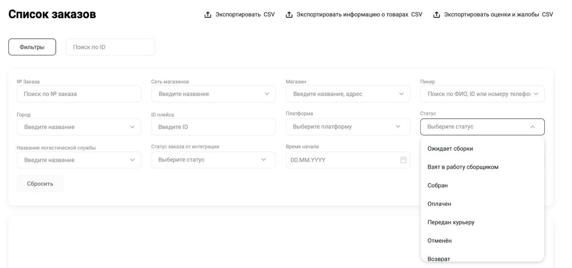Choose Взят в работу сборщиком status

[463, 167]
